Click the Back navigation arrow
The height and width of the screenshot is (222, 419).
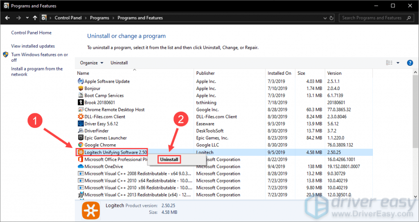(7, 18)
